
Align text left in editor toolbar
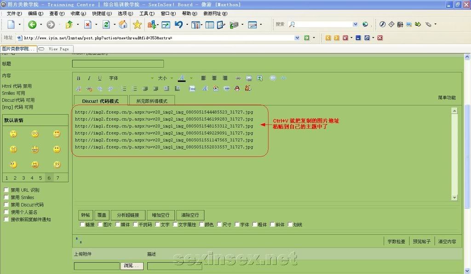tap(203, 78)
